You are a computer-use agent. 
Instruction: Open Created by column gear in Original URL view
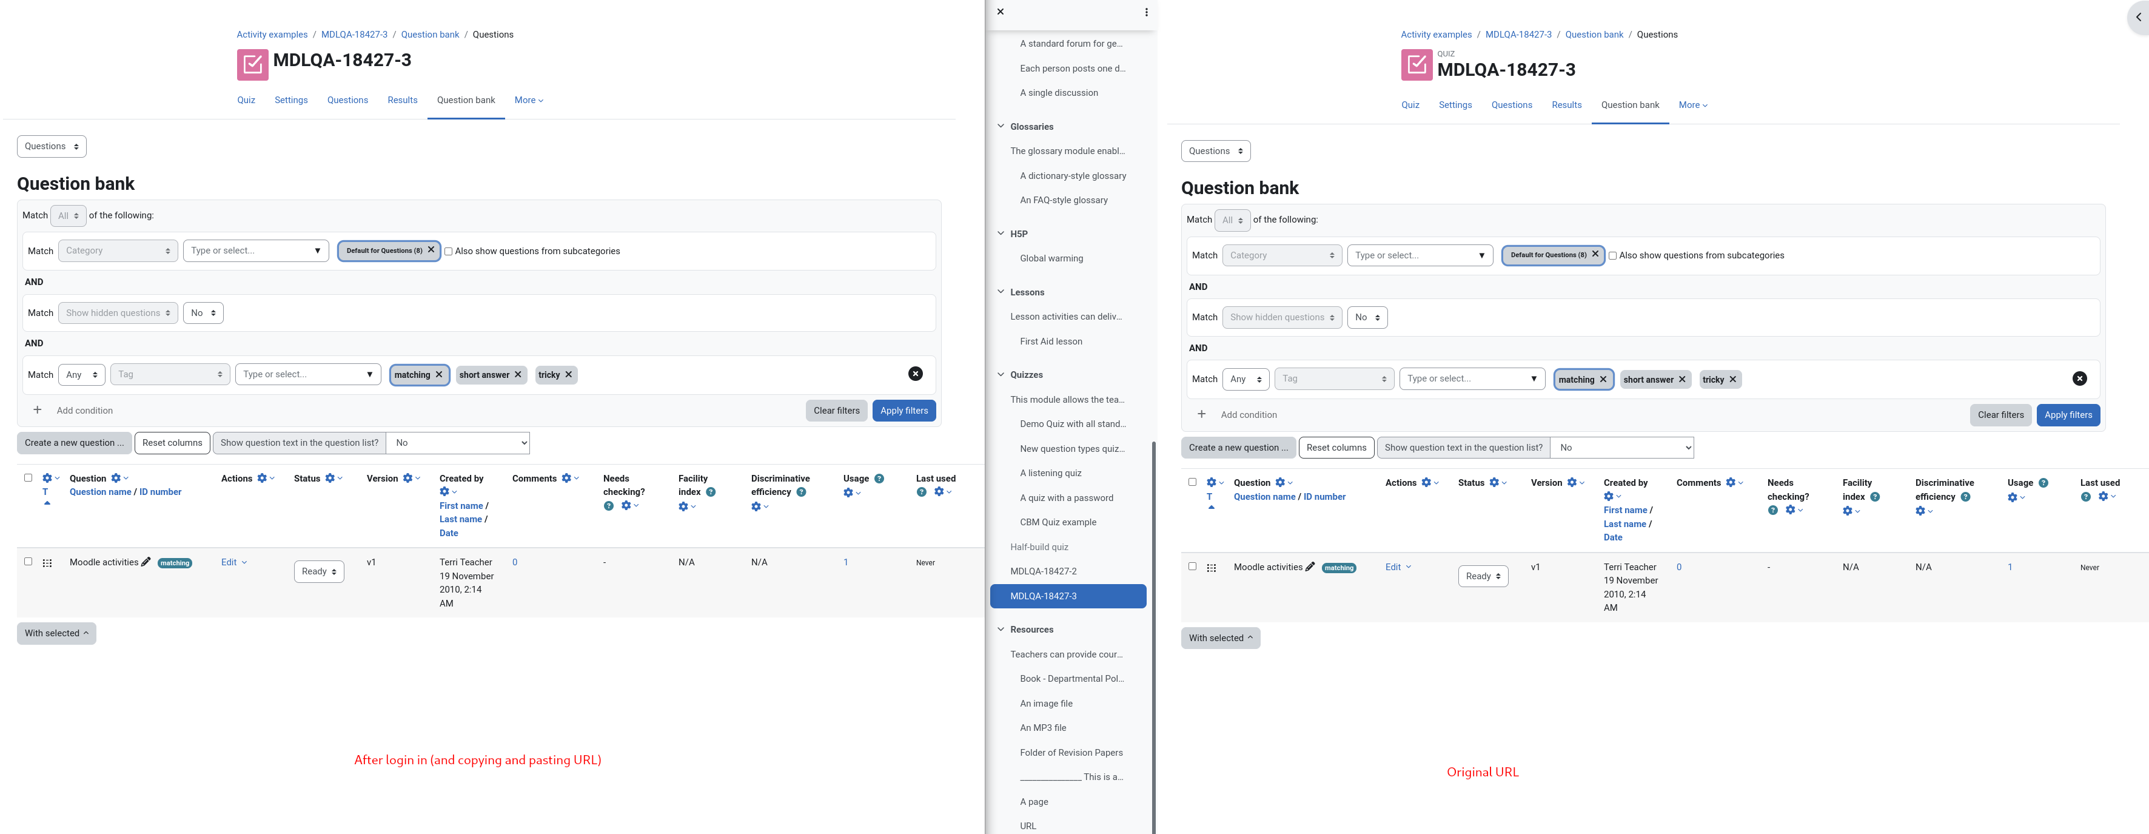click(x=1612, y=496)
